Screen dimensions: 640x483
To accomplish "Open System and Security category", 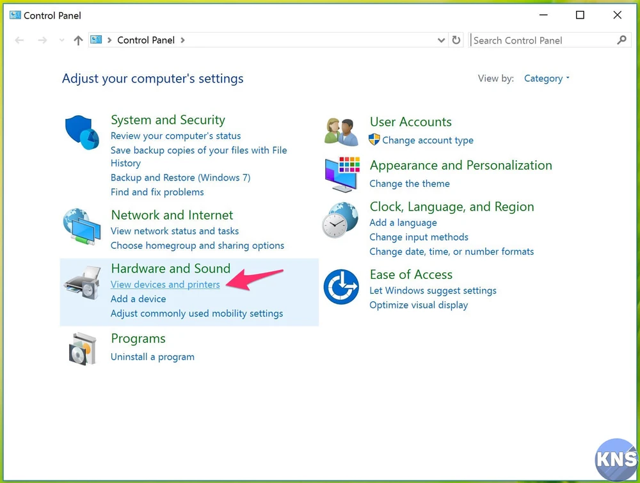I will tap(168, 120).
